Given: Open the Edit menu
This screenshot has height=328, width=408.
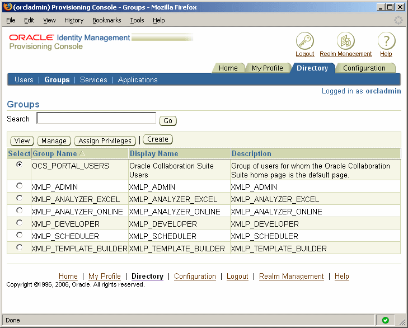Looking at the screenshot, I should pos(29,20).
